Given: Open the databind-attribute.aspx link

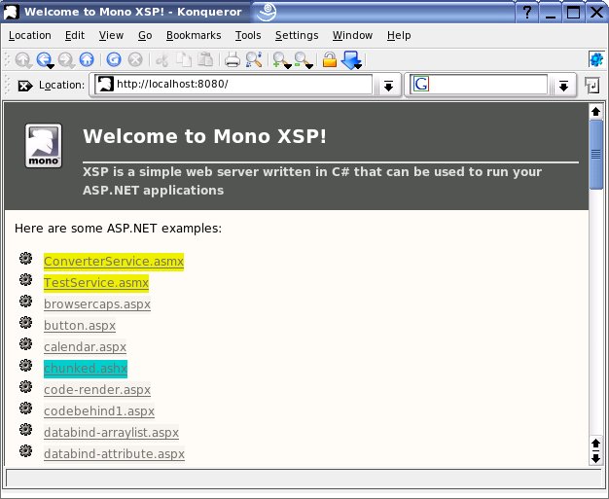Looking at the screenshot, I should [114, 454].
